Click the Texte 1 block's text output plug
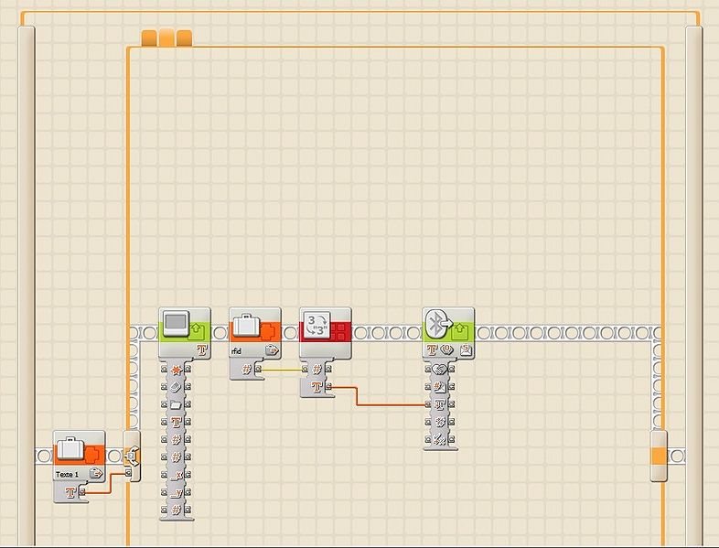 pos(83,492)
